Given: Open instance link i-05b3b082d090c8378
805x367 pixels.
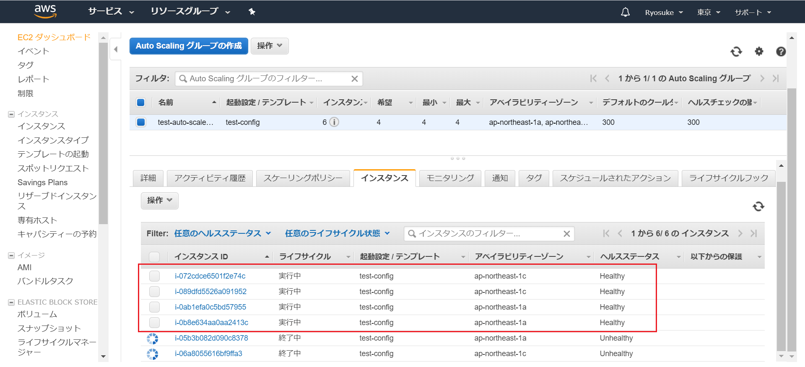Looking at the screenshot, I should click(211, 338).
